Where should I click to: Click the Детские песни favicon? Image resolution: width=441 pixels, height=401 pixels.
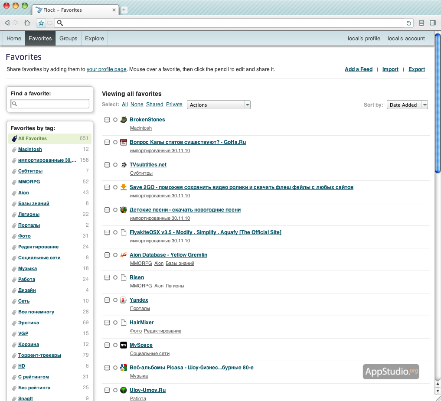[124, 210]
